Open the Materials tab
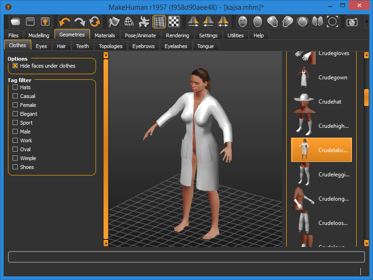 [104, 35]
